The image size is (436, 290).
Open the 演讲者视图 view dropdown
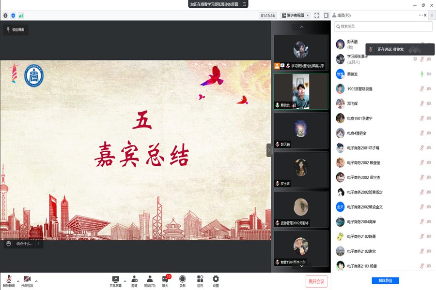[x=295, y=15]
